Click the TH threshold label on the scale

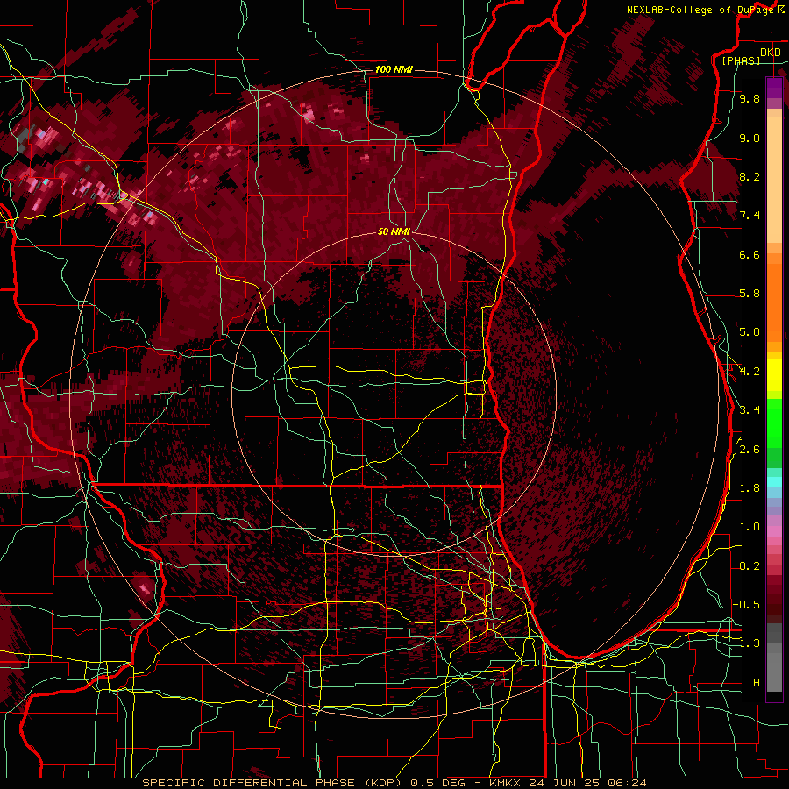[753, 683]
